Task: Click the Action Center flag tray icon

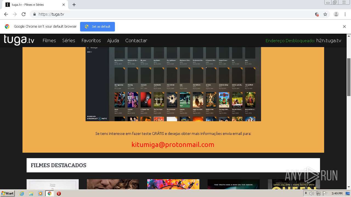Action: point(325,193)
